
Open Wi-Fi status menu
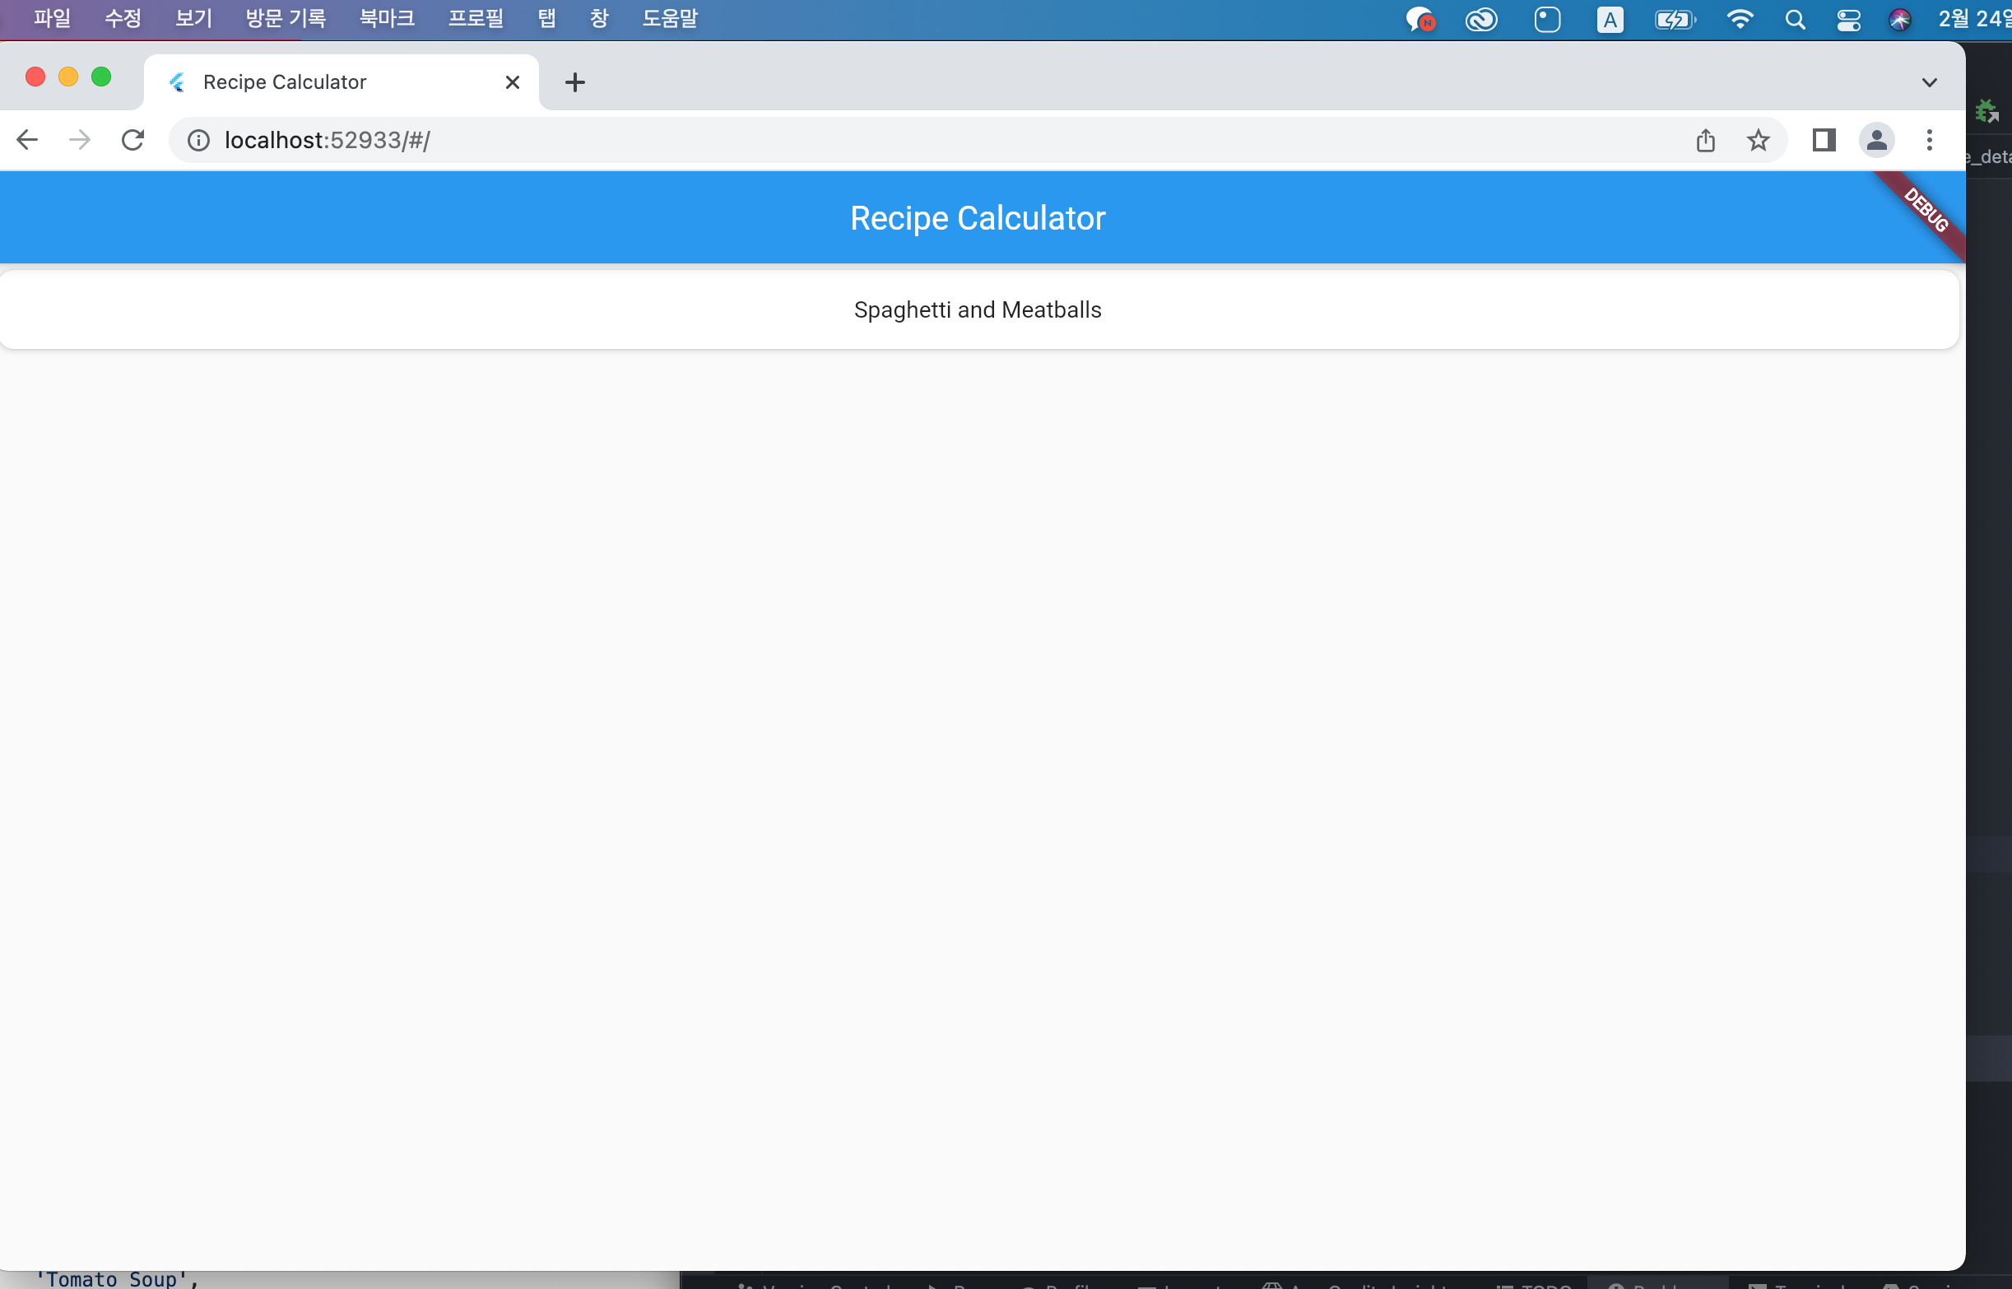pos(1740,19)
